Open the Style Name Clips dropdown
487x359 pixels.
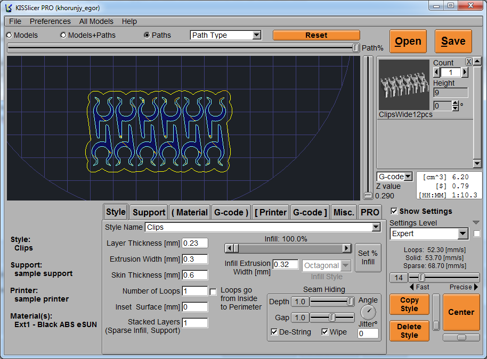[x=376, y=227]
